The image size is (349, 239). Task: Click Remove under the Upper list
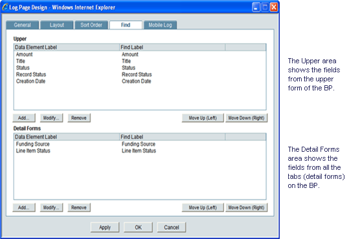[79, 118]
